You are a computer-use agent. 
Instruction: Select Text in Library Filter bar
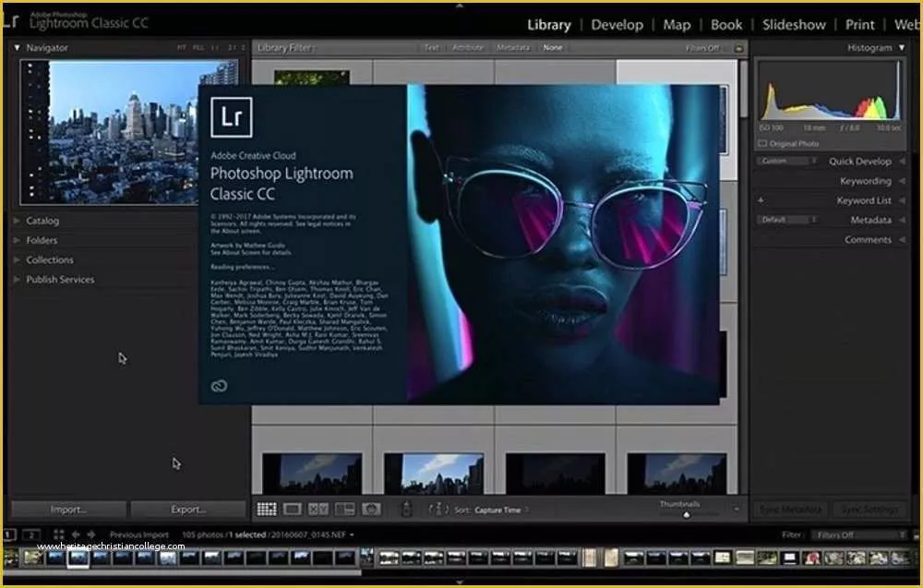tap(431, 48)
